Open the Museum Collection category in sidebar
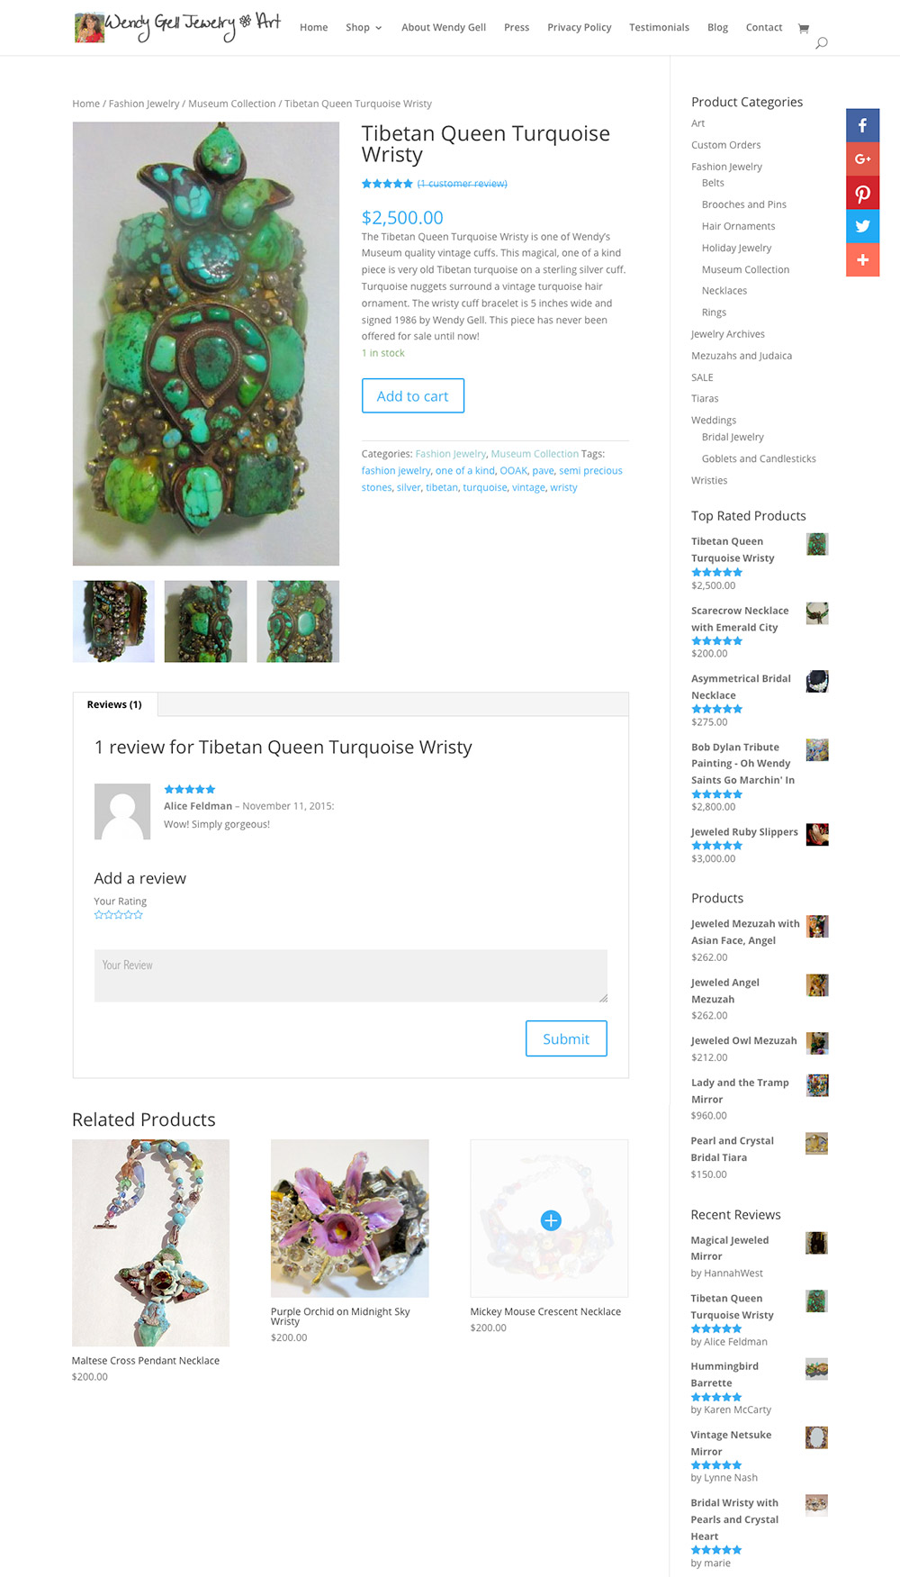 point(745,269)
